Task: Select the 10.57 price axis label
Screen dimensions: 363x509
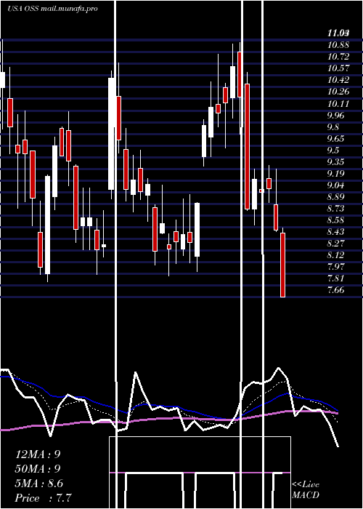Action: 338,68
